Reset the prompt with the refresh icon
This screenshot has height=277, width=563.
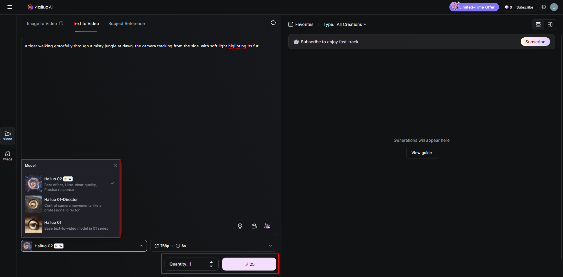tap(273, 23)
